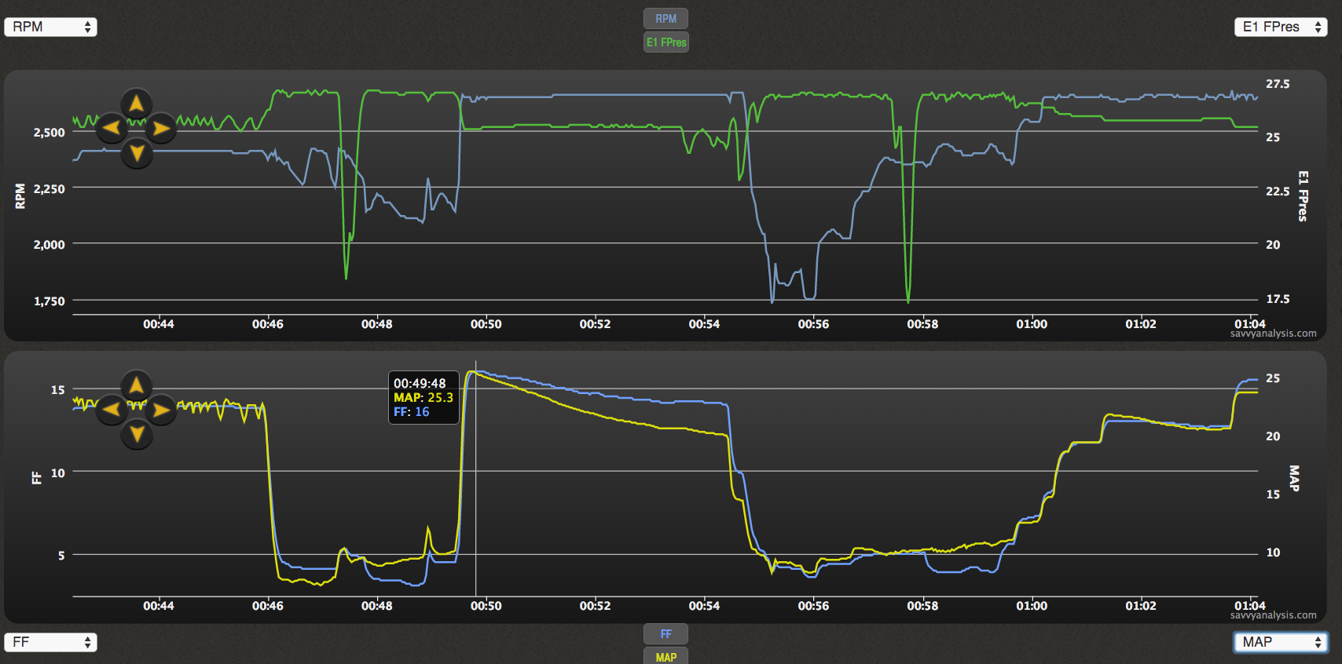Image resolution: width=1342 pixels, height=664 pixels.
Task: Open the MAP right-axis dropdown
Action: pos(1281,642)
